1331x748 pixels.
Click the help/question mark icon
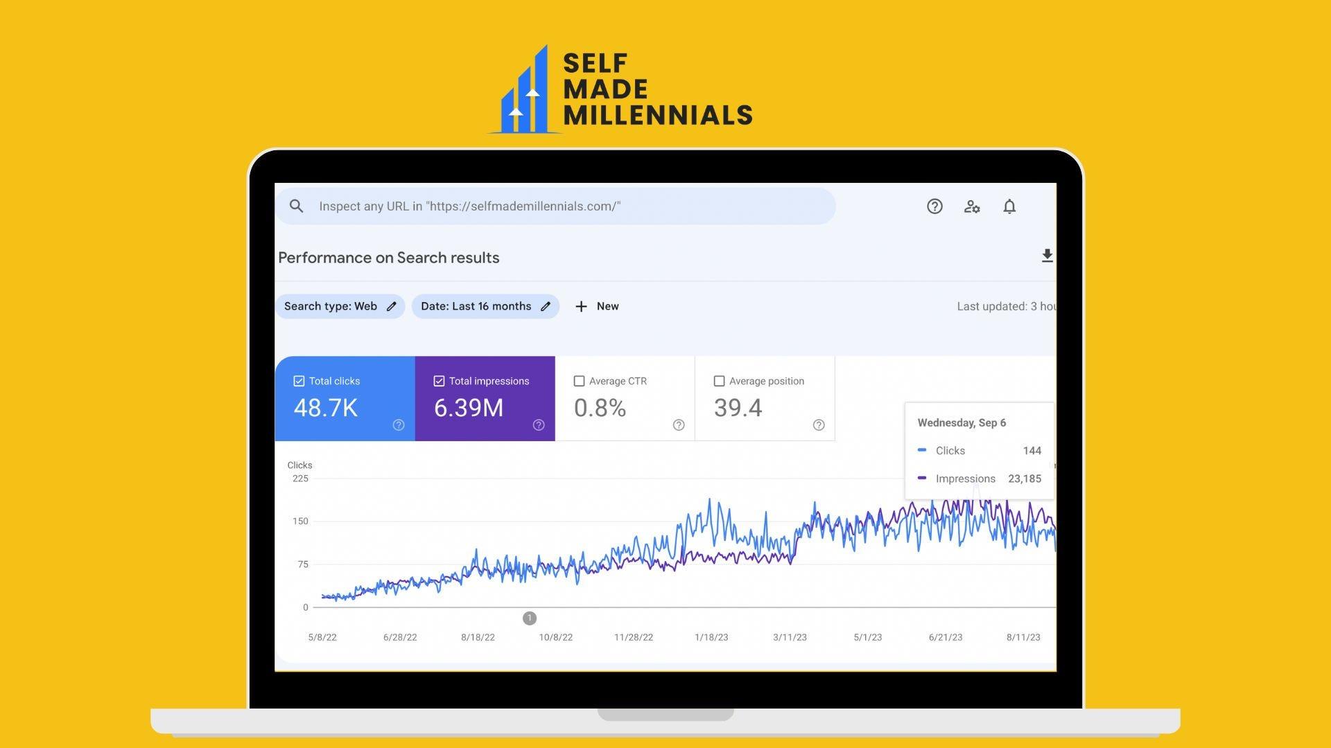click(934, 206)
